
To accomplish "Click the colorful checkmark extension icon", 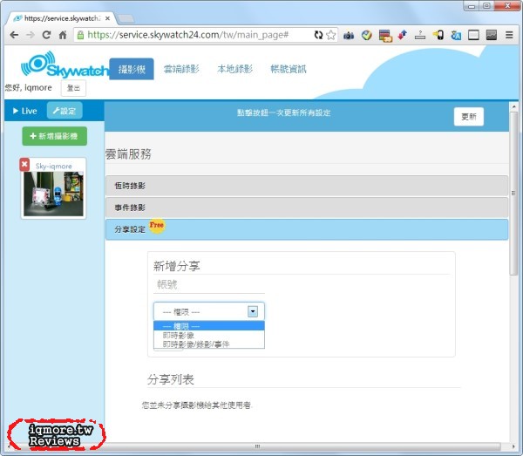I will click(x=367, y=35).
